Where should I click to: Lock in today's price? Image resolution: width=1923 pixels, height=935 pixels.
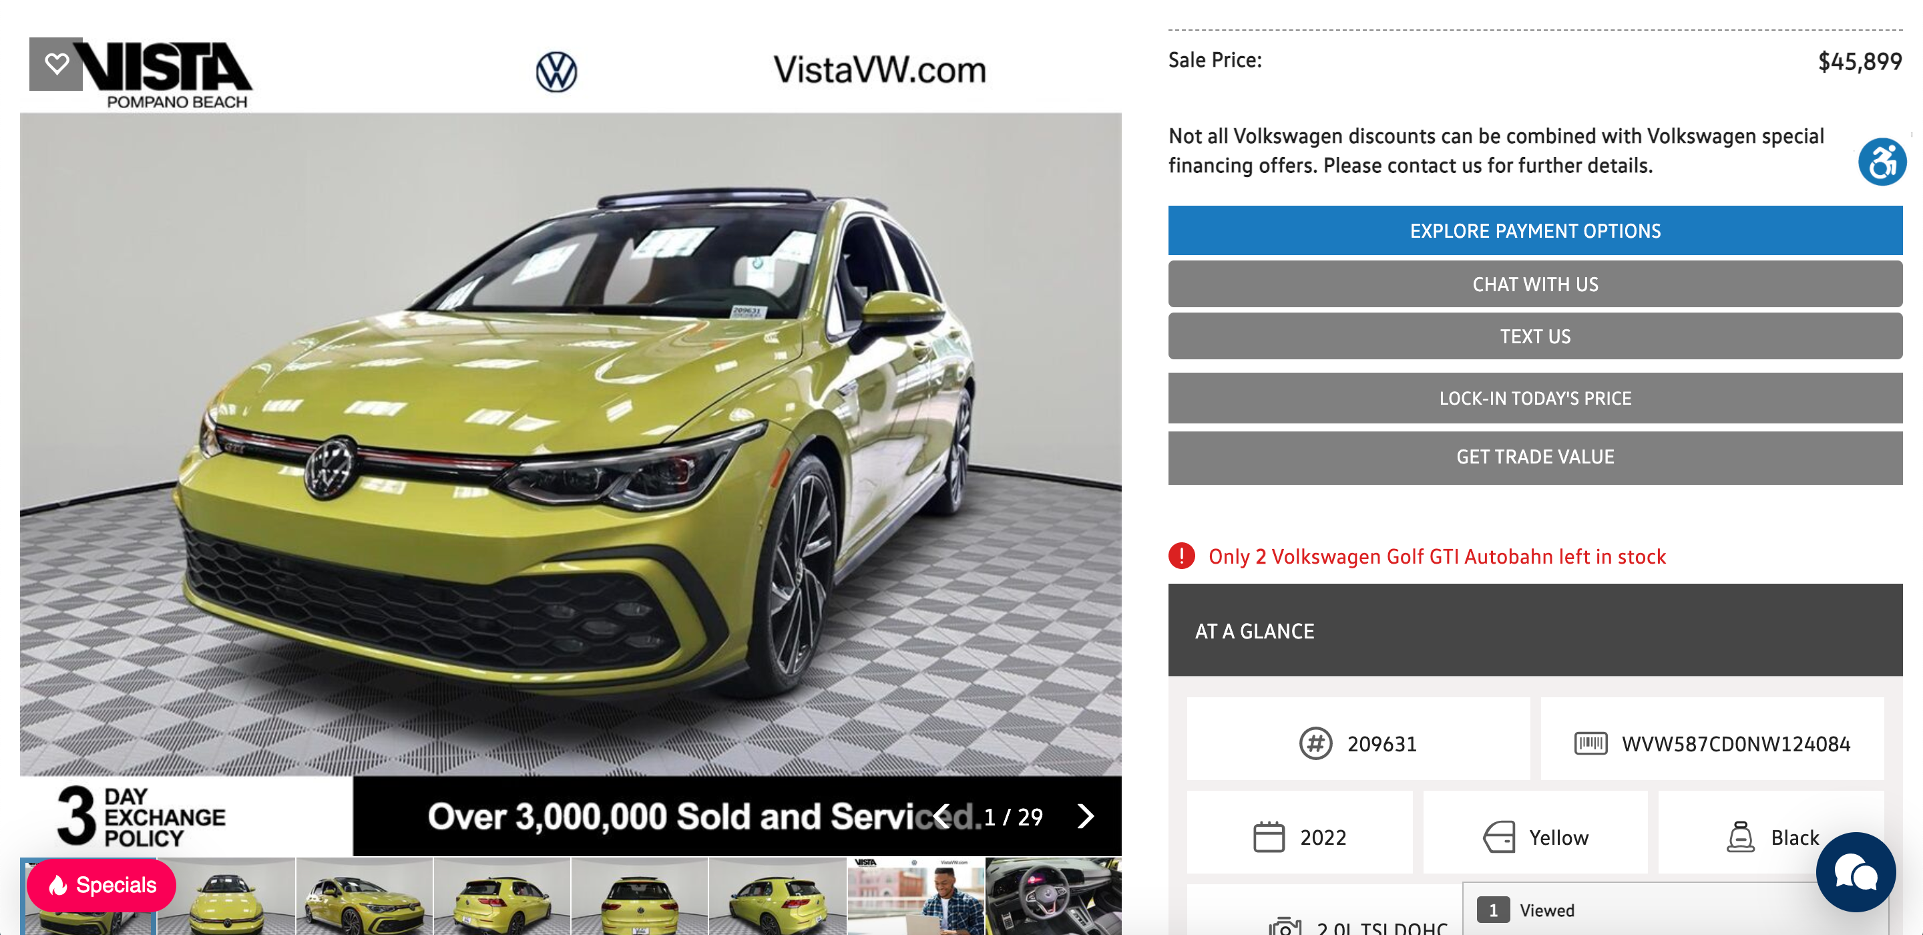(x=1535, y=398)
